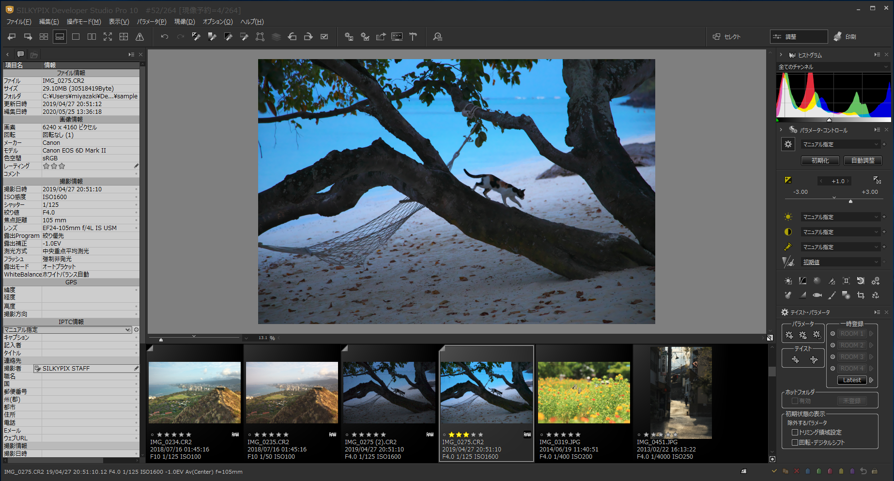Image resolution: width=894 pixels, height=481 pixels.
Task: Click the search/loupe icon in toolbar
Action: pos(437,37)
